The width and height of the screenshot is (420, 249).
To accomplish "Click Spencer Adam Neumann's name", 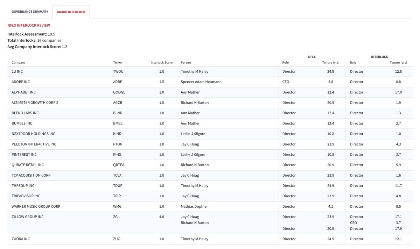I will pyautogui.click(x=201, y=82).
